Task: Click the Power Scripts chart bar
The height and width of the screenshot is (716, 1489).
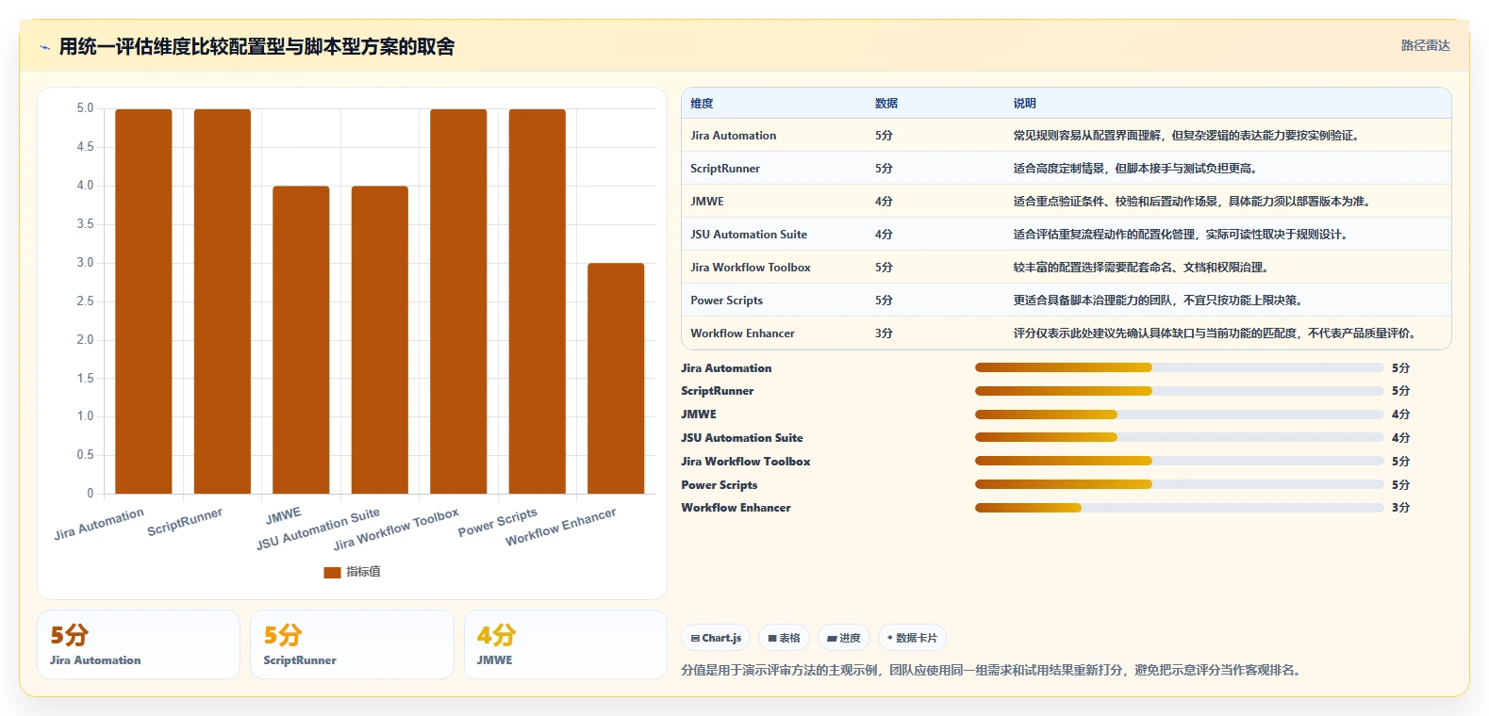Action: coord(538,301)
